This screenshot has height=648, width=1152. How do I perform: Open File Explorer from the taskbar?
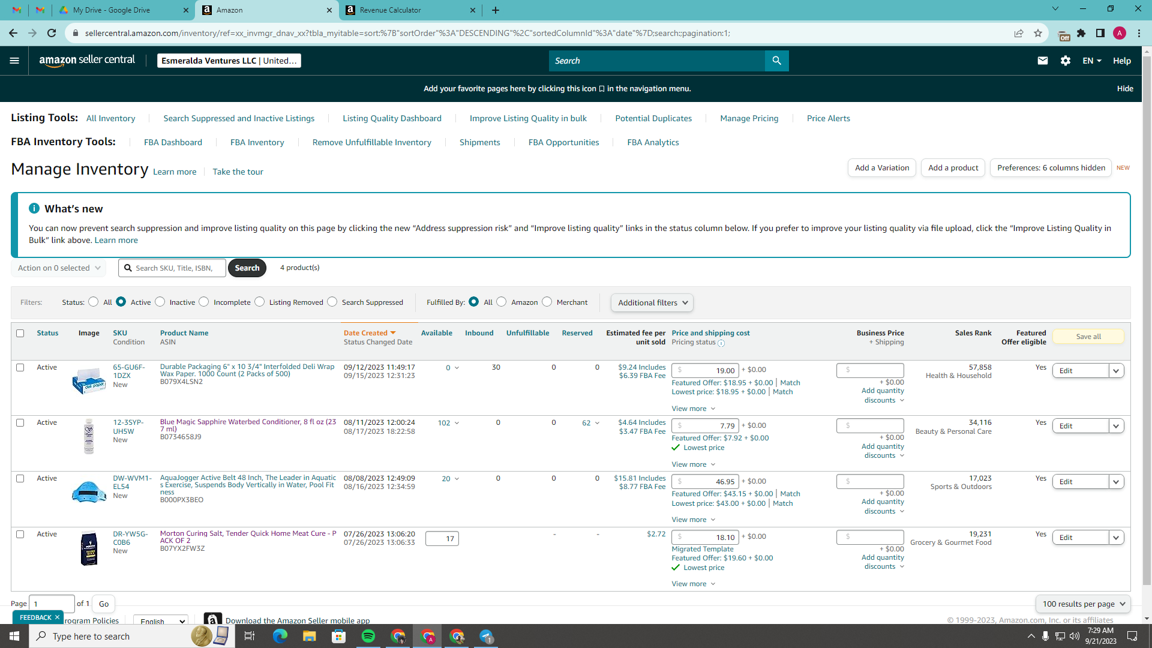pyautogui.click(x=309, y=636)
